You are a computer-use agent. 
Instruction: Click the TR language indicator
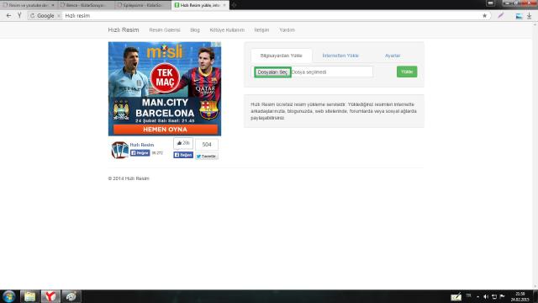(x=468, y=295)
